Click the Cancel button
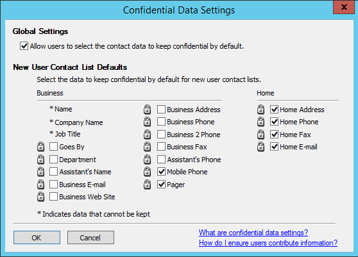The height and width of the screenshot is (257, 358). tap(90, 237)
